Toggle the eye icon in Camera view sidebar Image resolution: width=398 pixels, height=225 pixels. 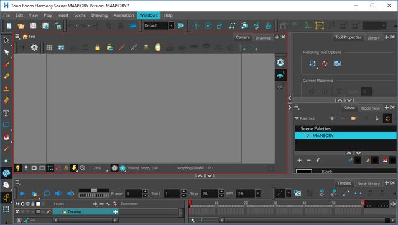point(280,62)
